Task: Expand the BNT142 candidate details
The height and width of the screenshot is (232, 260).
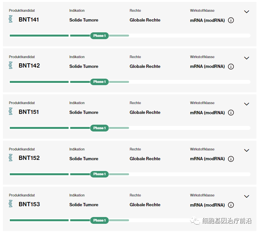Action: coord(247,58)
